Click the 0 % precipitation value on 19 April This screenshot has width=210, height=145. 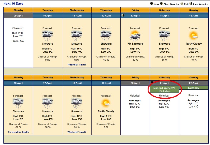click(x=106, y=127)
